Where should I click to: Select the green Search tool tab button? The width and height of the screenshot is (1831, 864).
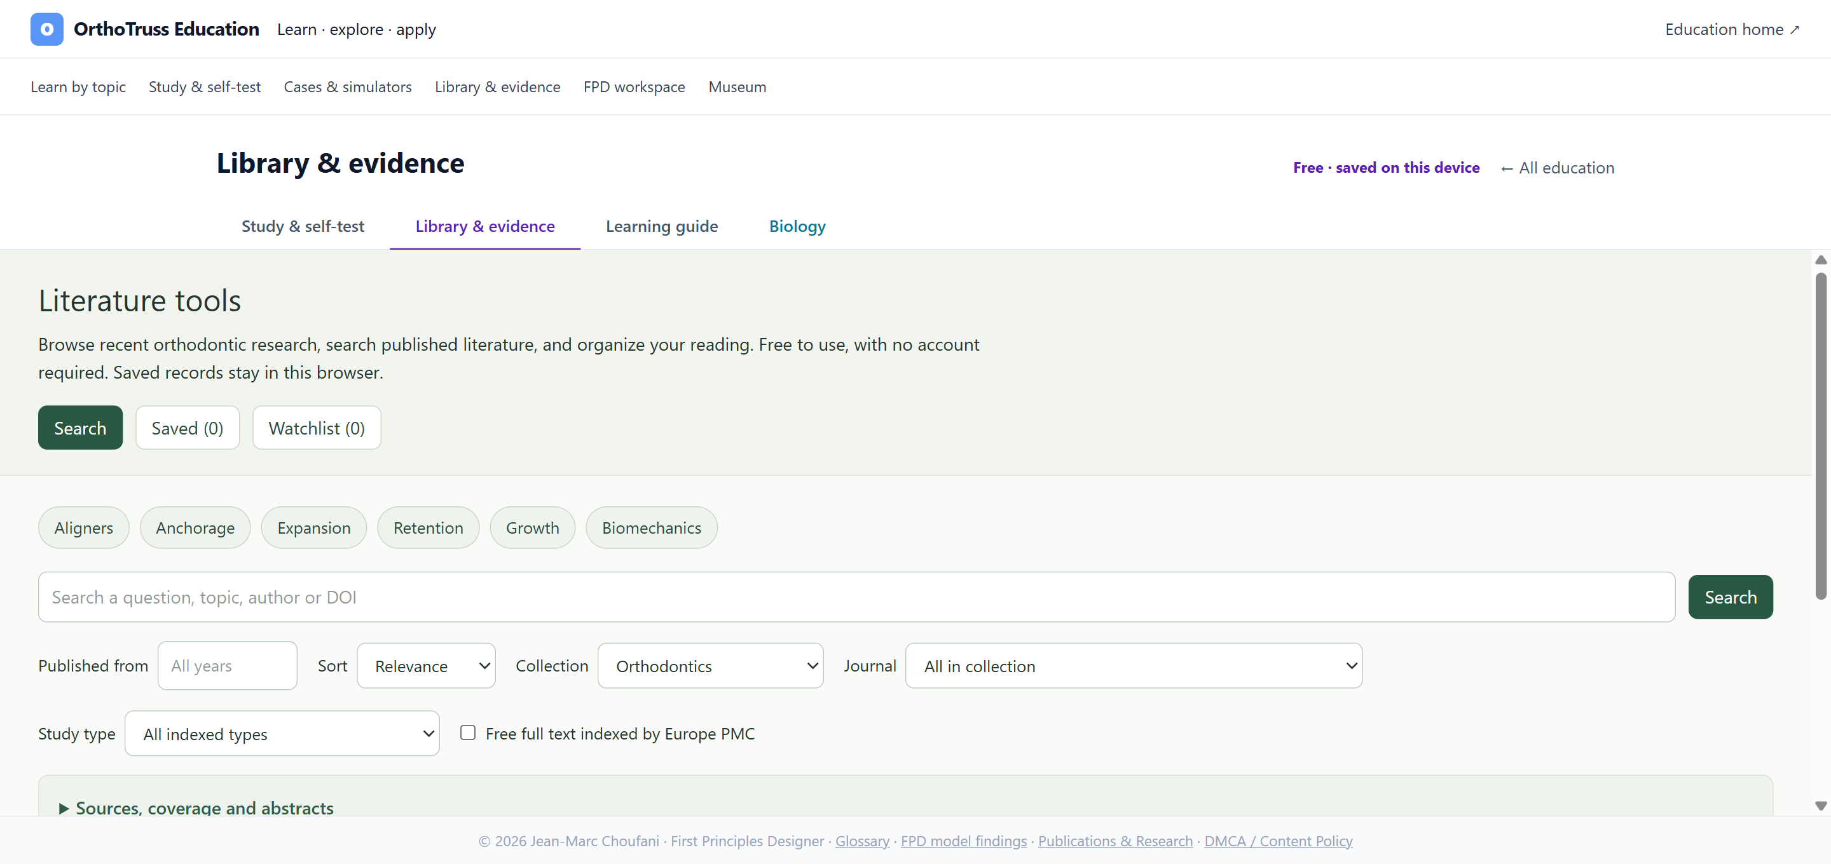[x=80, y=428]
